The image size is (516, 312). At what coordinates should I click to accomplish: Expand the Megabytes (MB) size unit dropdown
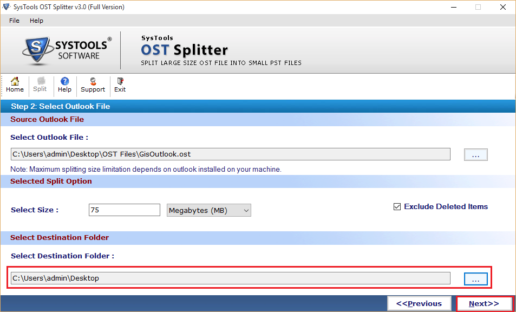tap(209, 210)
